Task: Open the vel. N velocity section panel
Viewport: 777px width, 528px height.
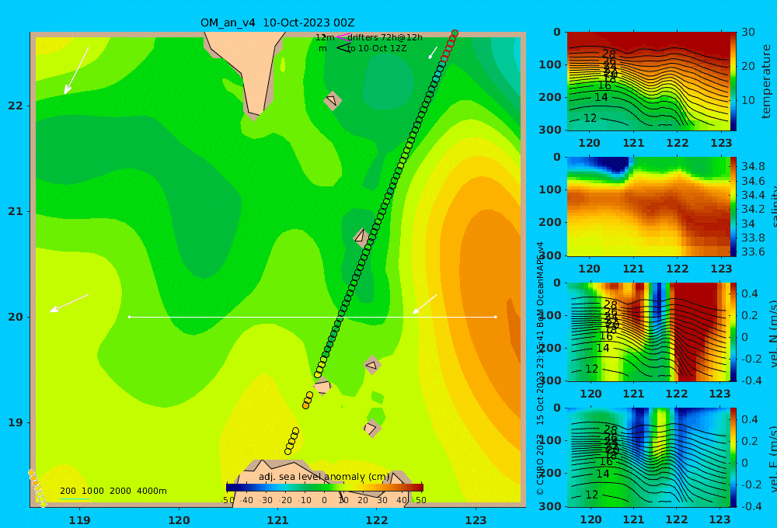Action: 648,332
